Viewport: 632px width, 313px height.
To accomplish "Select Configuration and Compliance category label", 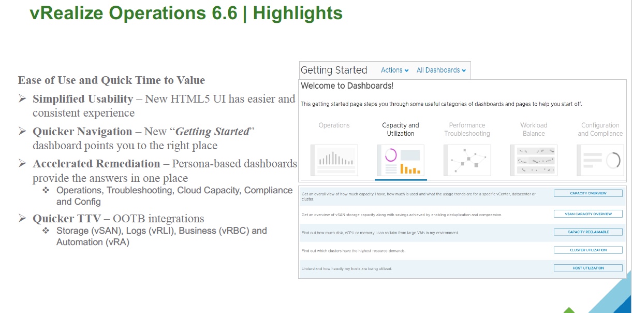I will (600, 129).
